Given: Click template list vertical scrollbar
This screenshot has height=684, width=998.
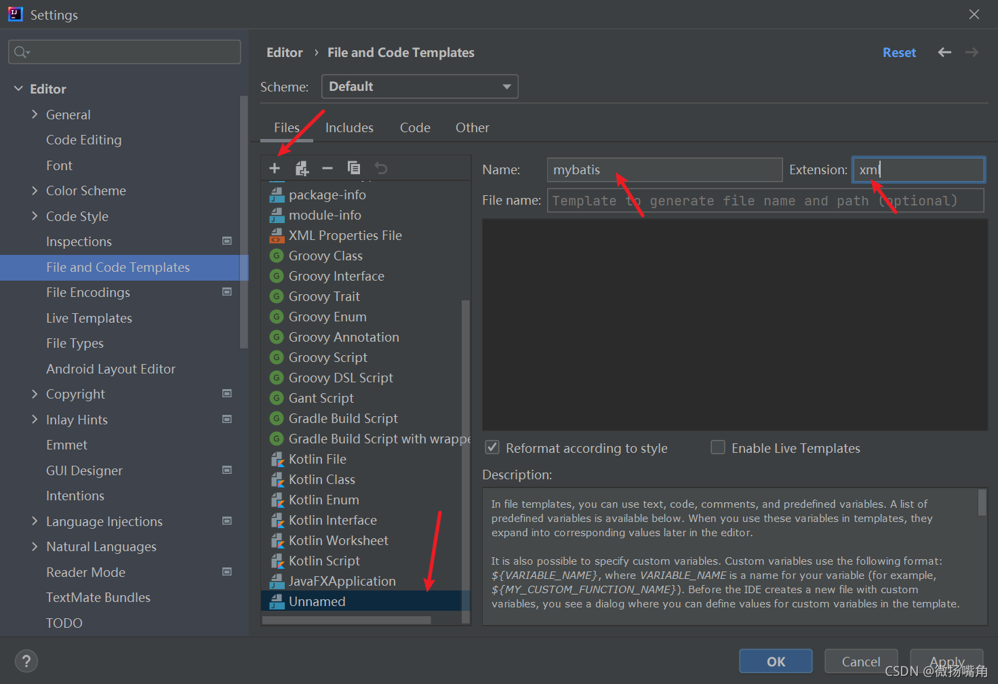Looking at the screenshot, I should (465, 461).
